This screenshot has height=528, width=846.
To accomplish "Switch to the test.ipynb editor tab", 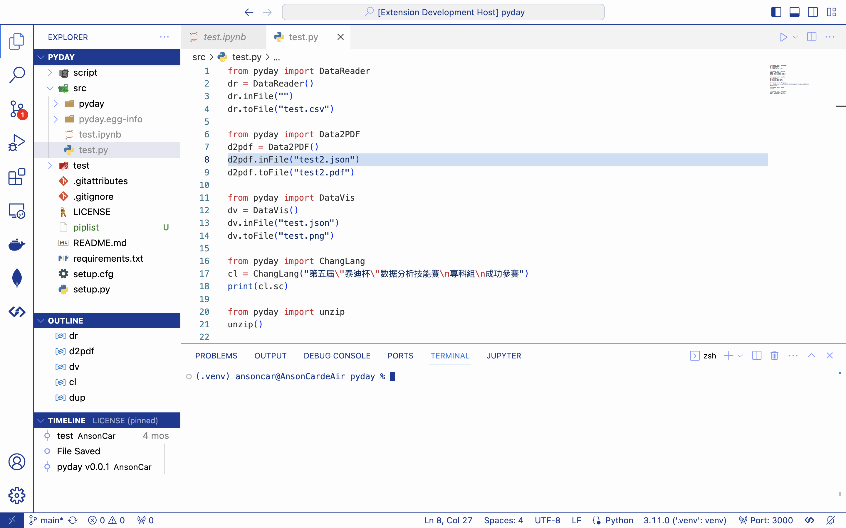I will point(224,37).
